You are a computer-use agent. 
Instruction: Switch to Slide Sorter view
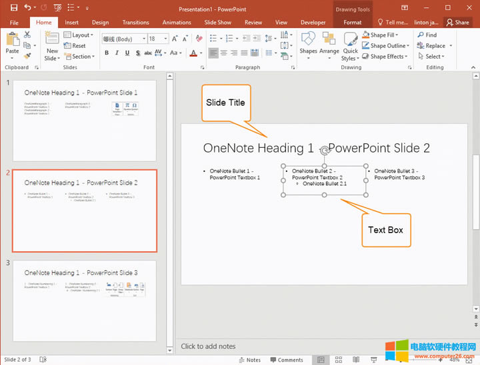[339, 360]
